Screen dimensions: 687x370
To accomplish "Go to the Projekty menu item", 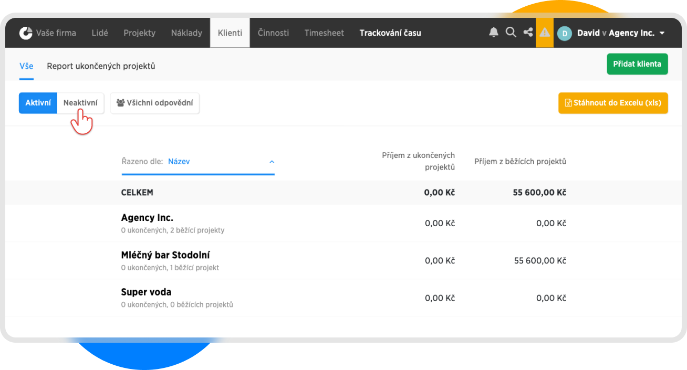I will tap(139, 33).
